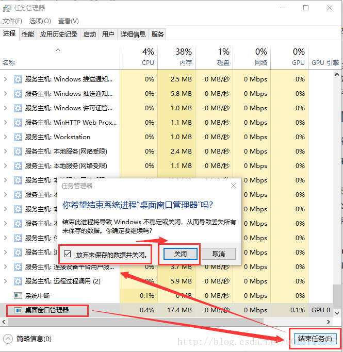This screenshot has width=343, height=352.
Task: Click the 桌面窗口管理器 process icon
Action: click(18, 310)
